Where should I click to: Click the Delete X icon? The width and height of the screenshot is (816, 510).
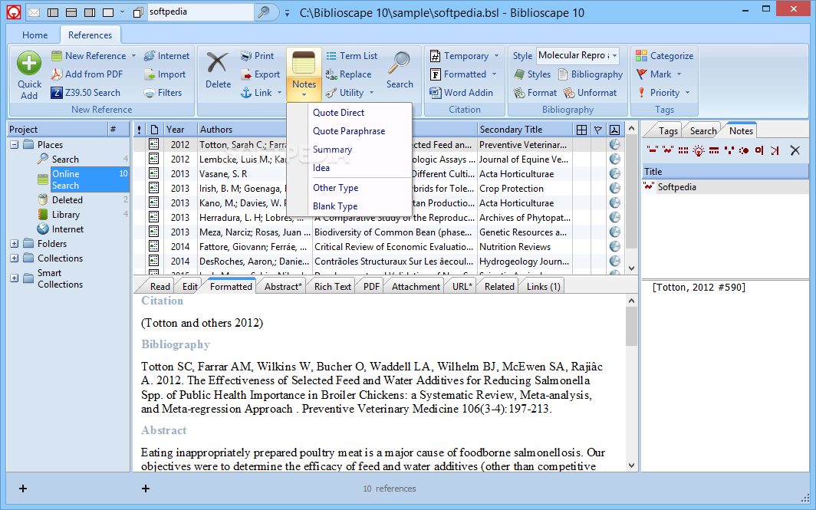coord(218,63)
